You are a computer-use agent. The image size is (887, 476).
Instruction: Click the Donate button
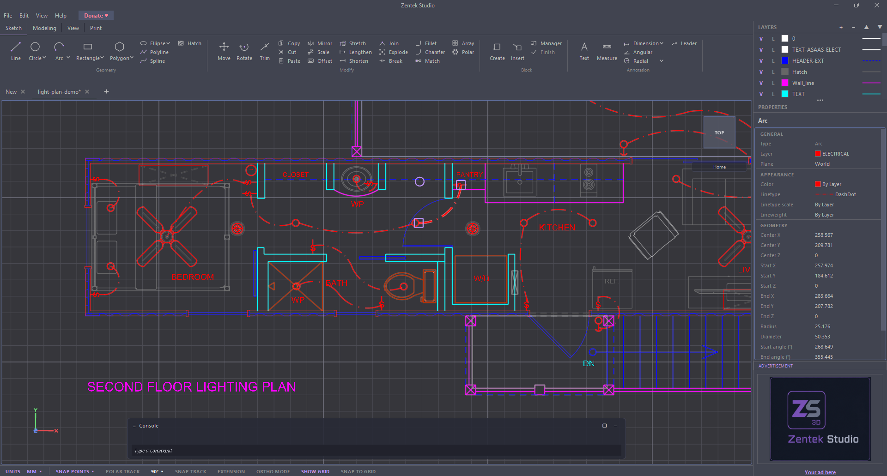coord(96,16)
